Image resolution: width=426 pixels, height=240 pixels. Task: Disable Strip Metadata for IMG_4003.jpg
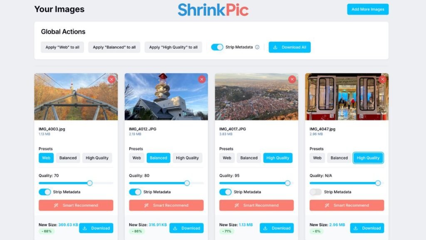(x=45, y=192)
